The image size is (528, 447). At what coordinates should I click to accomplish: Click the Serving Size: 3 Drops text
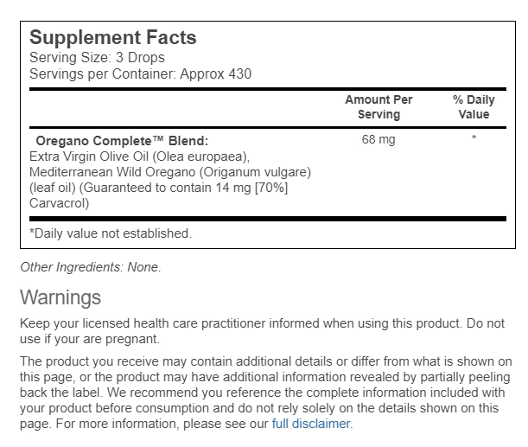(x=97, y=57)
